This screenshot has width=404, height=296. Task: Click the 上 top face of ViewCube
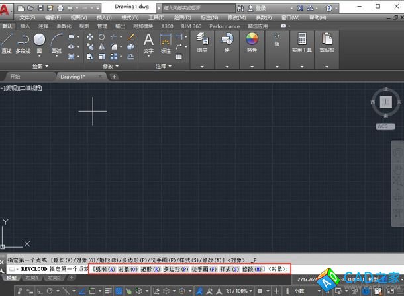tap(385, 102)
